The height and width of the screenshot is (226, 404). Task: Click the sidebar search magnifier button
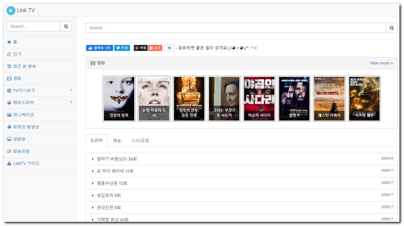pyautogui.click(x=66, y=26)
